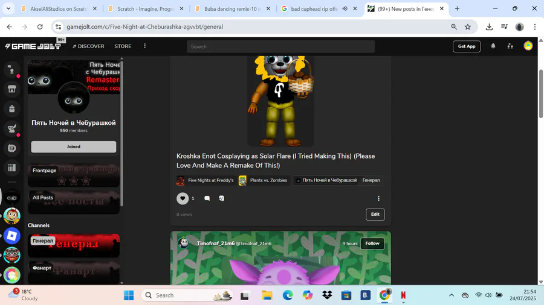544x305 pixels.
Task: Open the Plants vs. Zombies community tag
Action: (x=264, y=180)
